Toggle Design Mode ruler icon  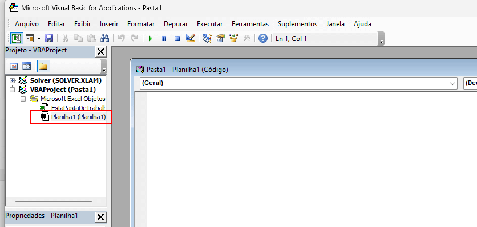[x=191, y=38]
